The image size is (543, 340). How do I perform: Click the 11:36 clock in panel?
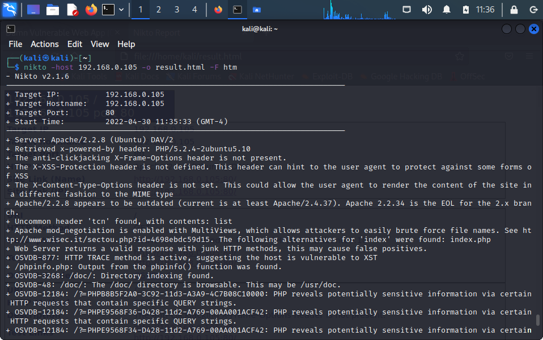click(485, 9)
